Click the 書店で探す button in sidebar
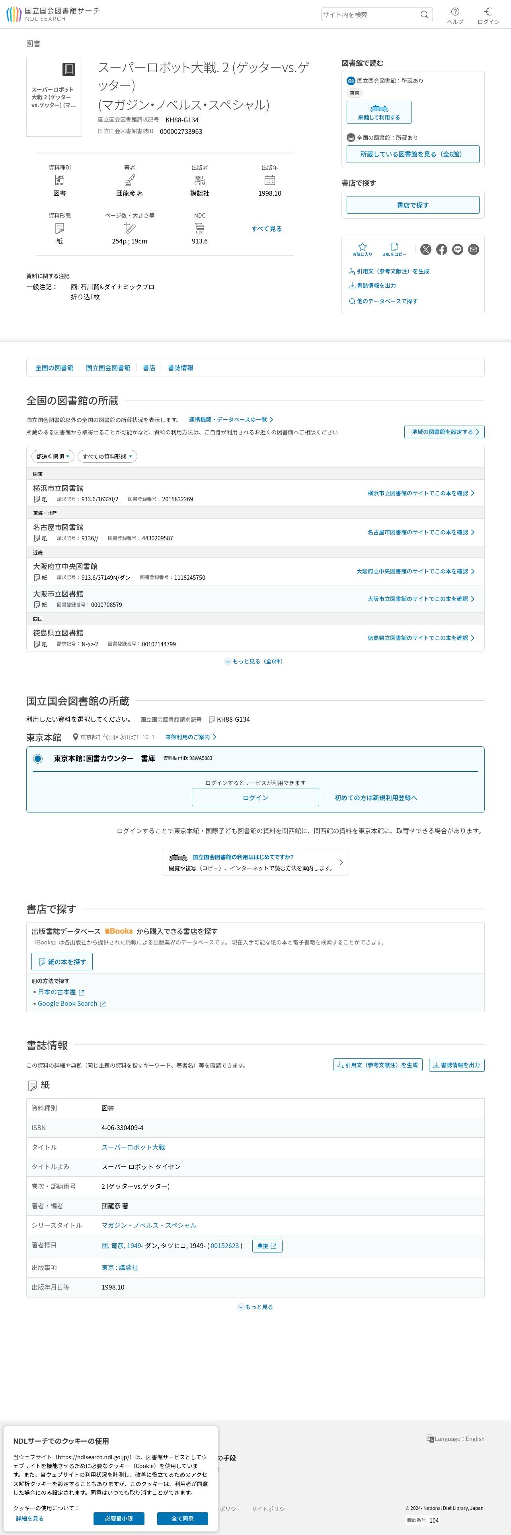The width and height of the screenshot is (511, 1535). pyautogui.click(x=413, y=205)
